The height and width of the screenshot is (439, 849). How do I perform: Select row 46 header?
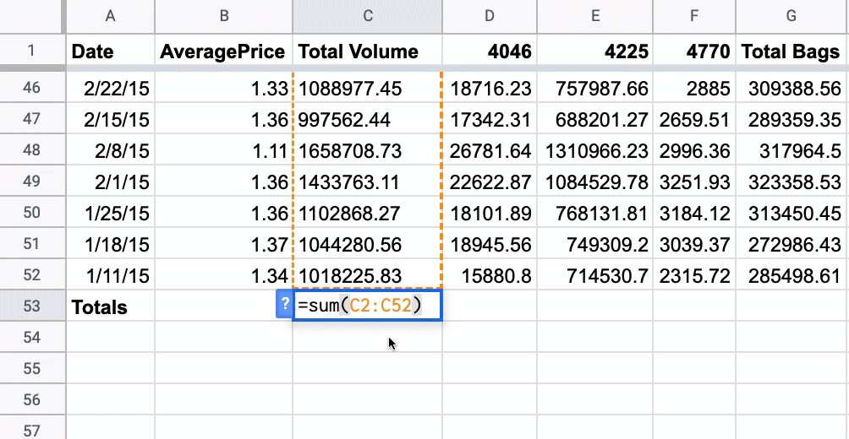32,87
